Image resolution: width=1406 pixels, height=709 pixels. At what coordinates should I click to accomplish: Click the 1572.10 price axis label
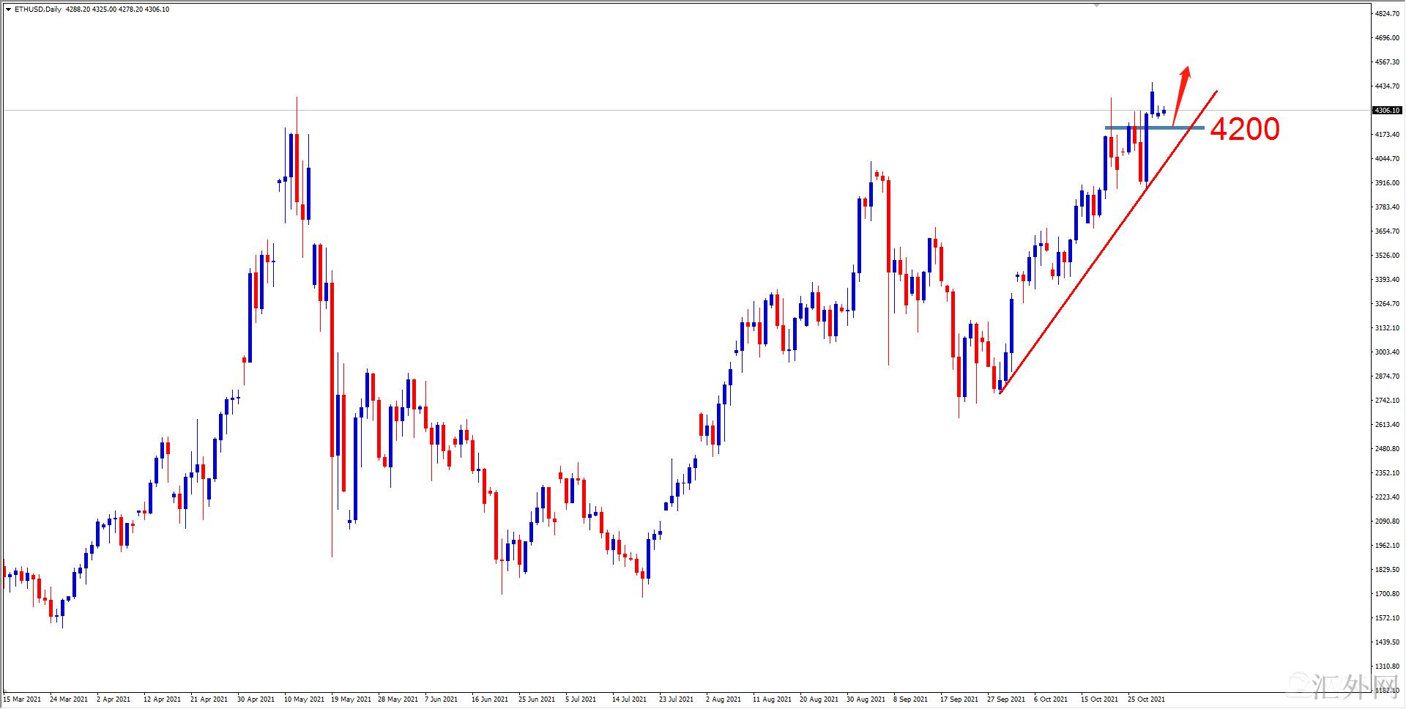coord(1387,618)
